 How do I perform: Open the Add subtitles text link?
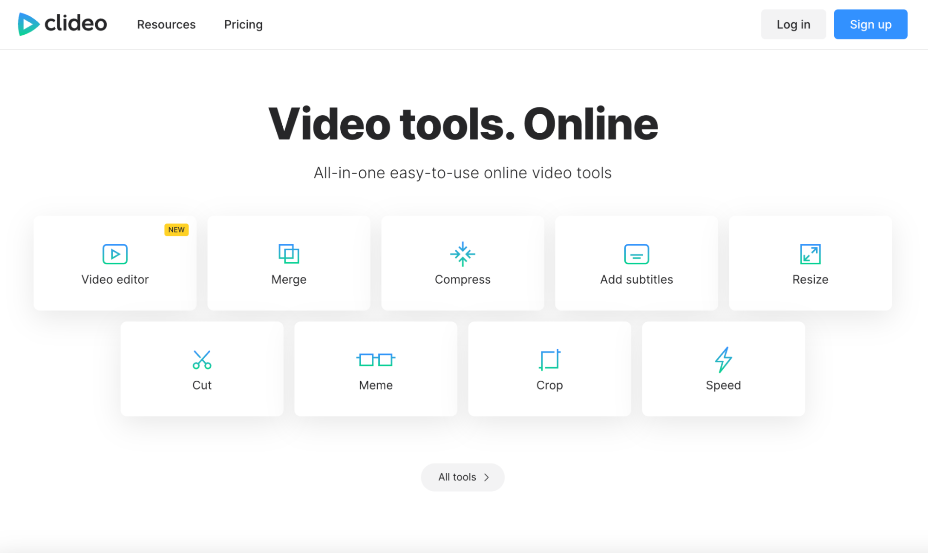636,280
